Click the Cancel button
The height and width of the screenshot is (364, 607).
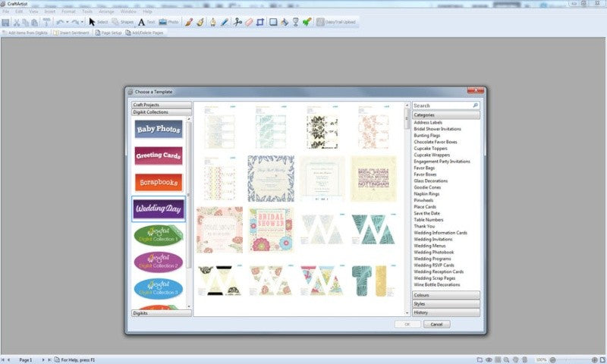[437, 325]
